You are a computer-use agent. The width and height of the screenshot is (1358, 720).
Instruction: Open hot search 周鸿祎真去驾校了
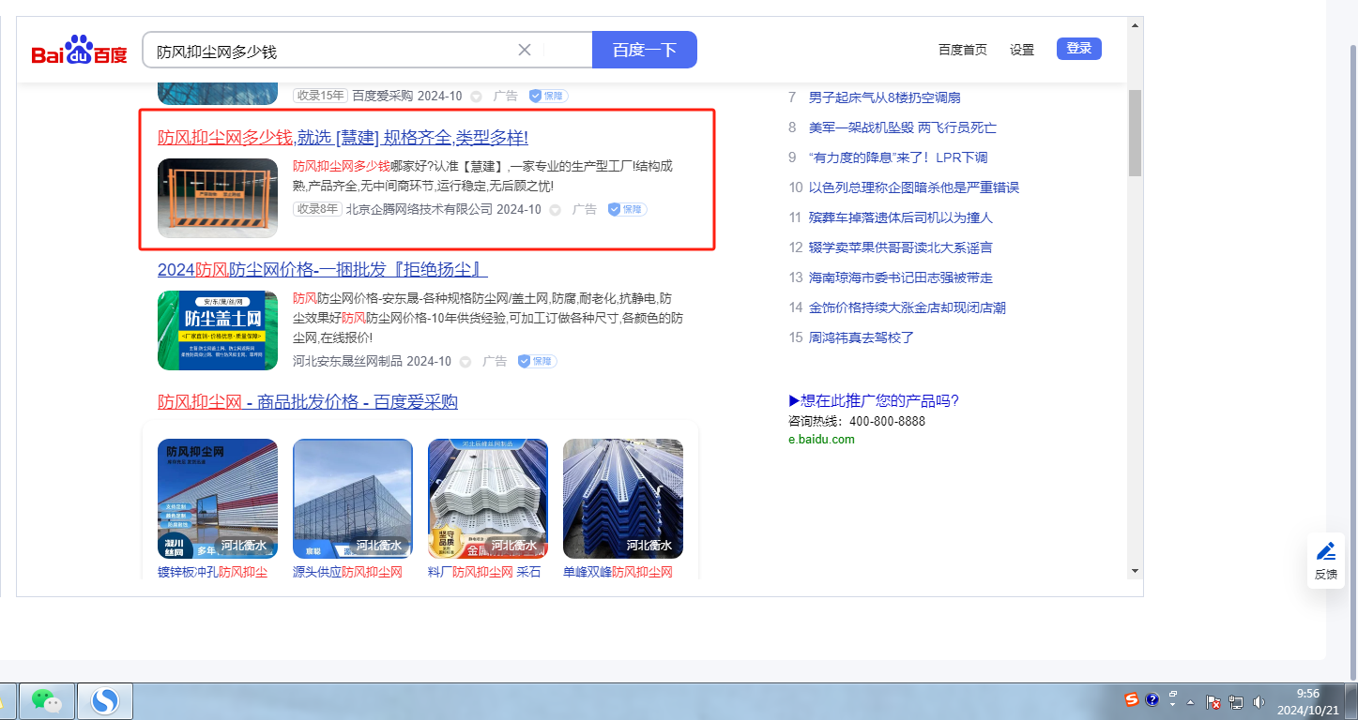click(x=862, y=337)
